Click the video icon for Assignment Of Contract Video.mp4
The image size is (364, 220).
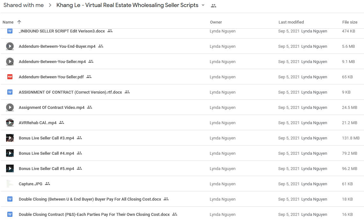(x=10, y=107)
